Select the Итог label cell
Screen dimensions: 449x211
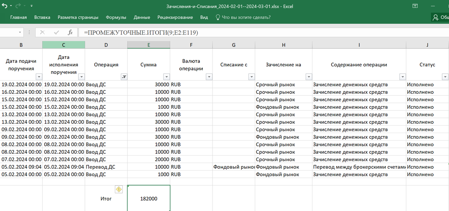point(106,198)
